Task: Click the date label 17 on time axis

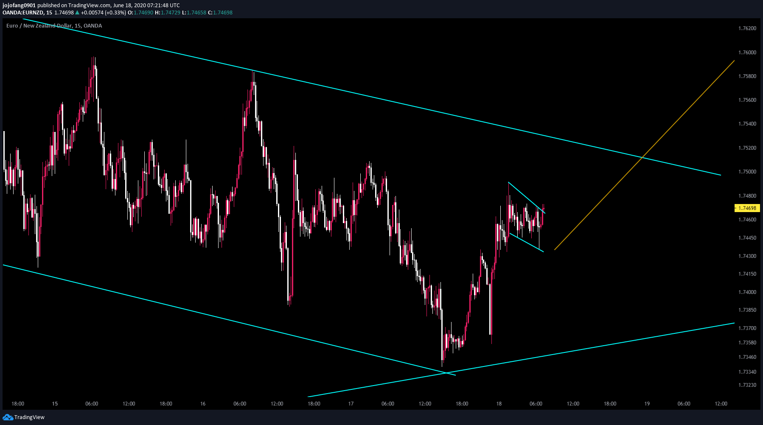Action: pos(351,404)
